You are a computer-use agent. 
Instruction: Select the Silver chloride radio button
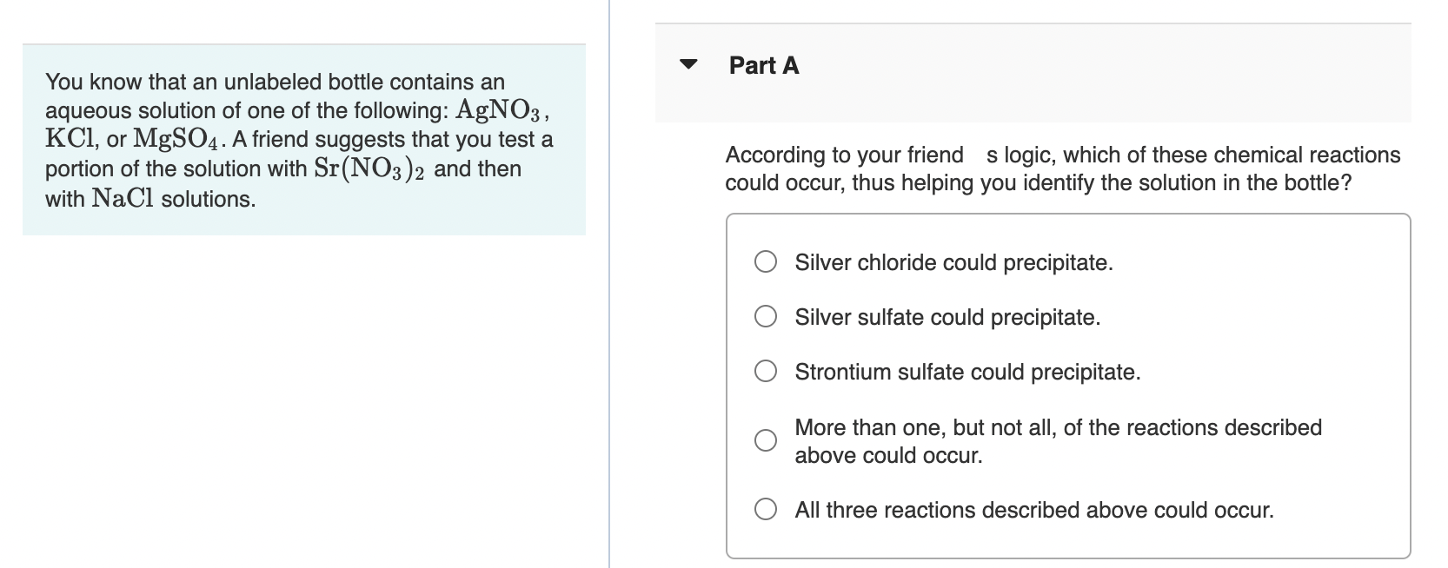coord(765,262)
